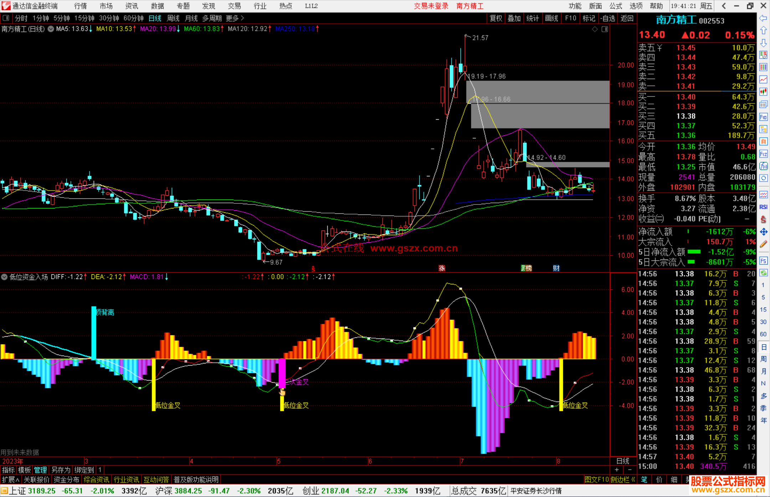Click the f(x) formula icon in sidebar
Screen dimensions: 770x497
pos(763,166)
